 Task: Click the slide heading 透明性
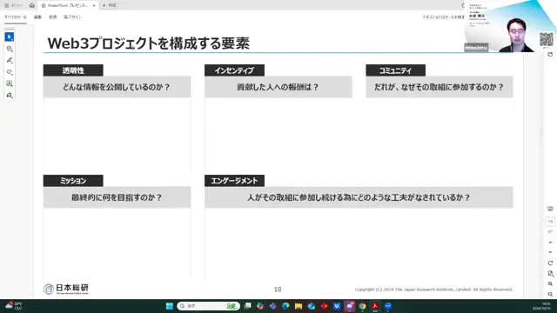73,70
